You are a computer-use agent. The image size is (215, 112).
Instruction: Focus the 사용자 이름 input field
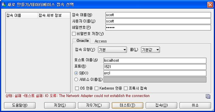(x=158, y=21)
